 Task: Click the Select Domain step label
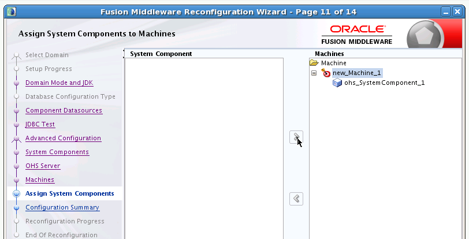(x=47, y=55)
